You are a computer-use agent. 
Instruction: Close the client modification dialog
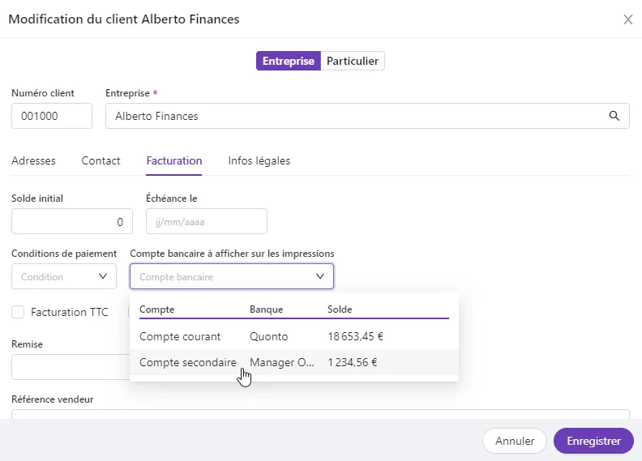pyautogui.click(x=627, y=19)
